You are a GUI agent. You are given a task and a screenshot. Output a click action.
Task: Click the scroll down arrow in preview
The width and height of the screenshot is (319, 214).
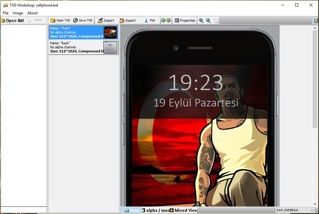pyautogui.click(x=315, y=204)
